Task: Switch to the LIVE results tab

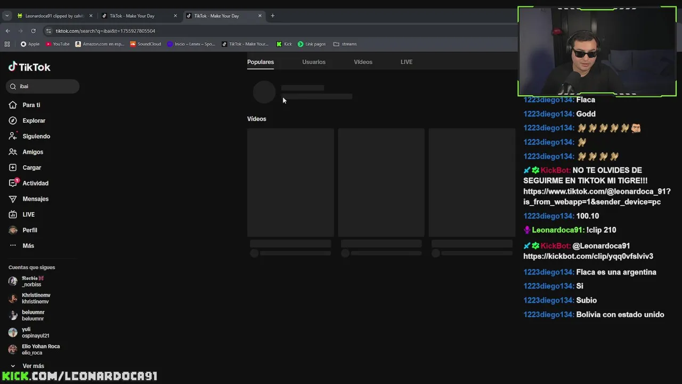Action: pyautogui.click(x=407, y=62)
